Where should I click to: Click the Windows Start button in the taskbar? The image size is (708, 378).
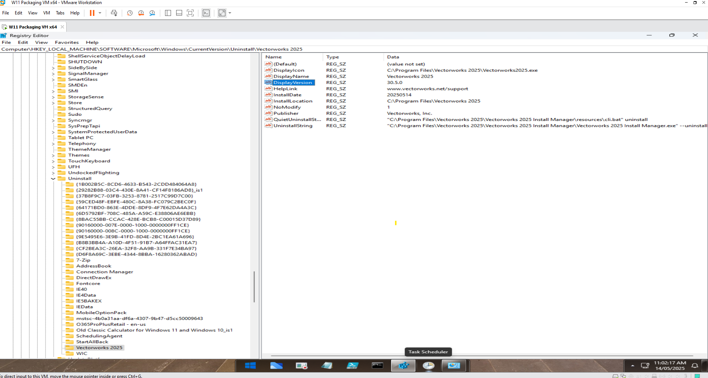(250, 365)
